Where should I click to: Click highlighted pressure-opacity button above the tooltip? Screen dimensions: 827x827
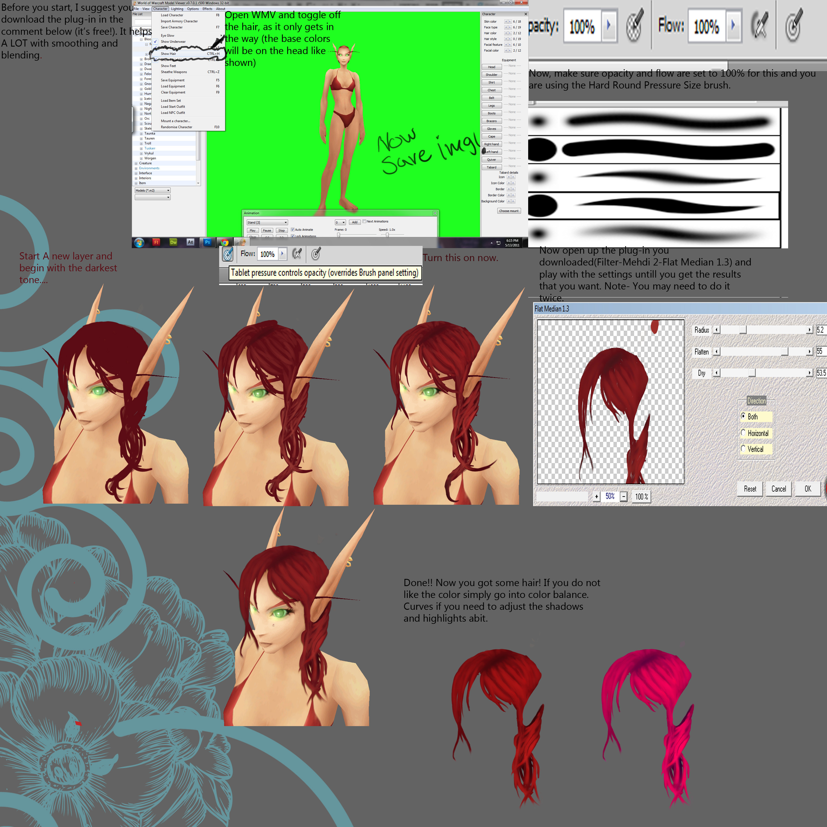(228, 254)
